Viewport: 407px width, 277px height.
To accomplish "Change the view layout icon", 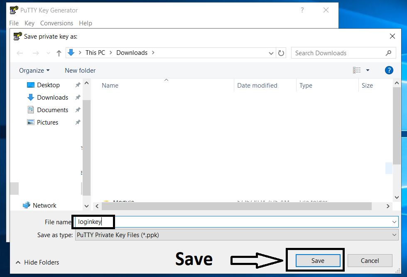I will click(357, 70).
